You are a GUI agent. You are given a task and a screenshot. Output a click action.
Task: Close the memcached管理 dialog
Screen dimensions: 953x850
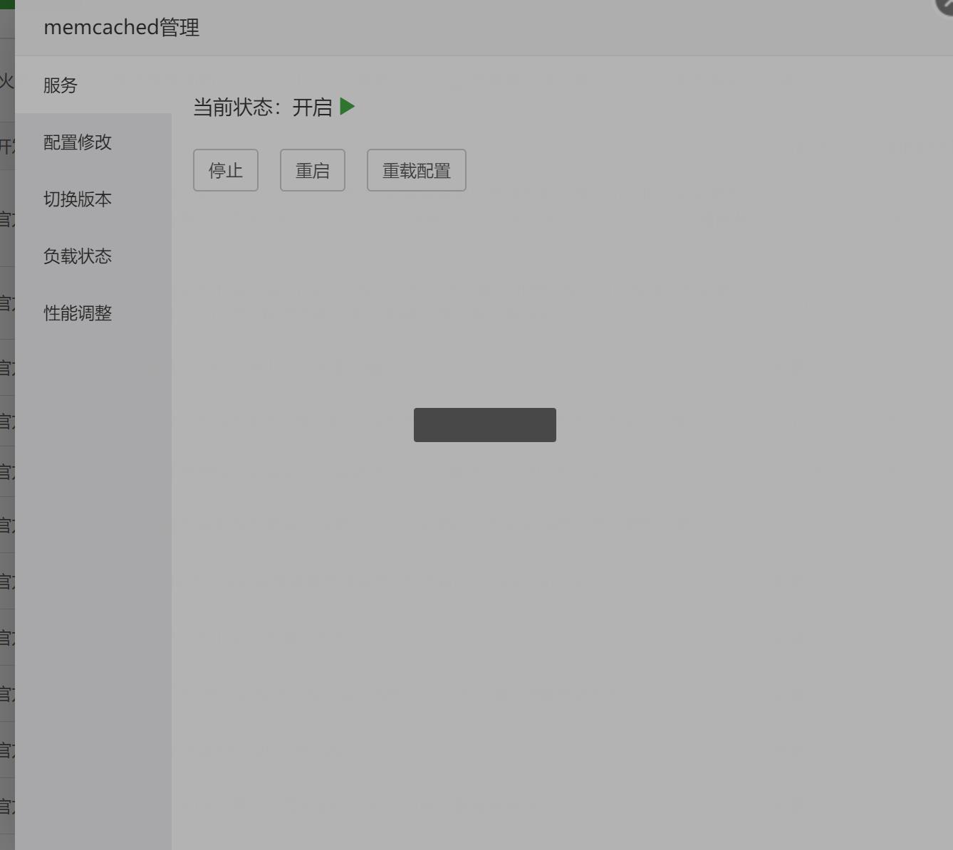click(944, 4)
